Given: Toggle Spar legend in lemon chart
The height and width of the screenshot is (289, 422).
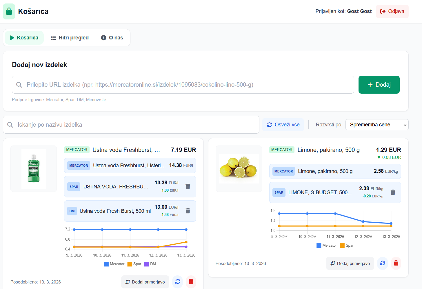Looking at the screenshot, I should coord(347,246).
